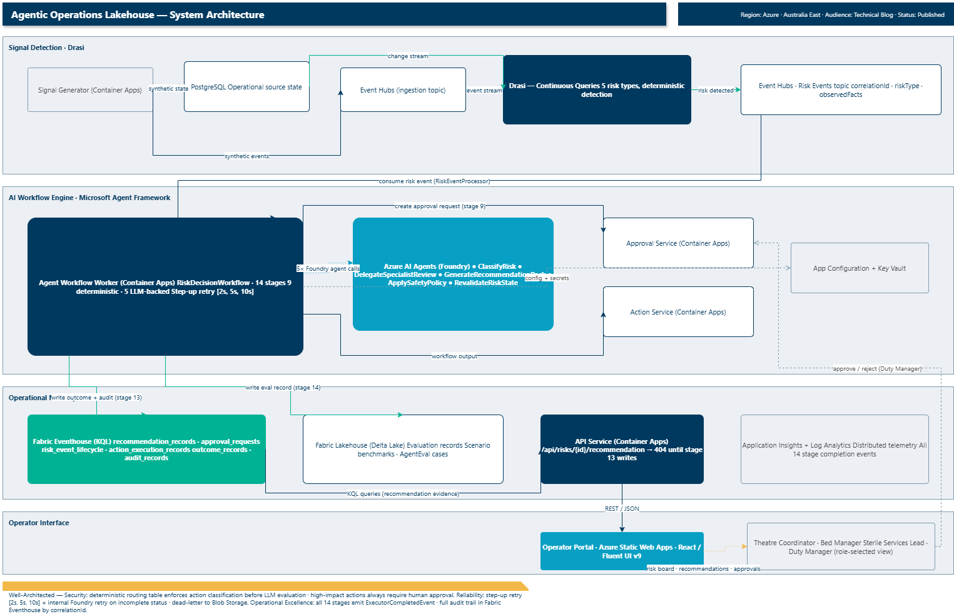Click the Theatre Coordinator role-selected view box
The height and width of the screenshot is (614, 954).
841,547
